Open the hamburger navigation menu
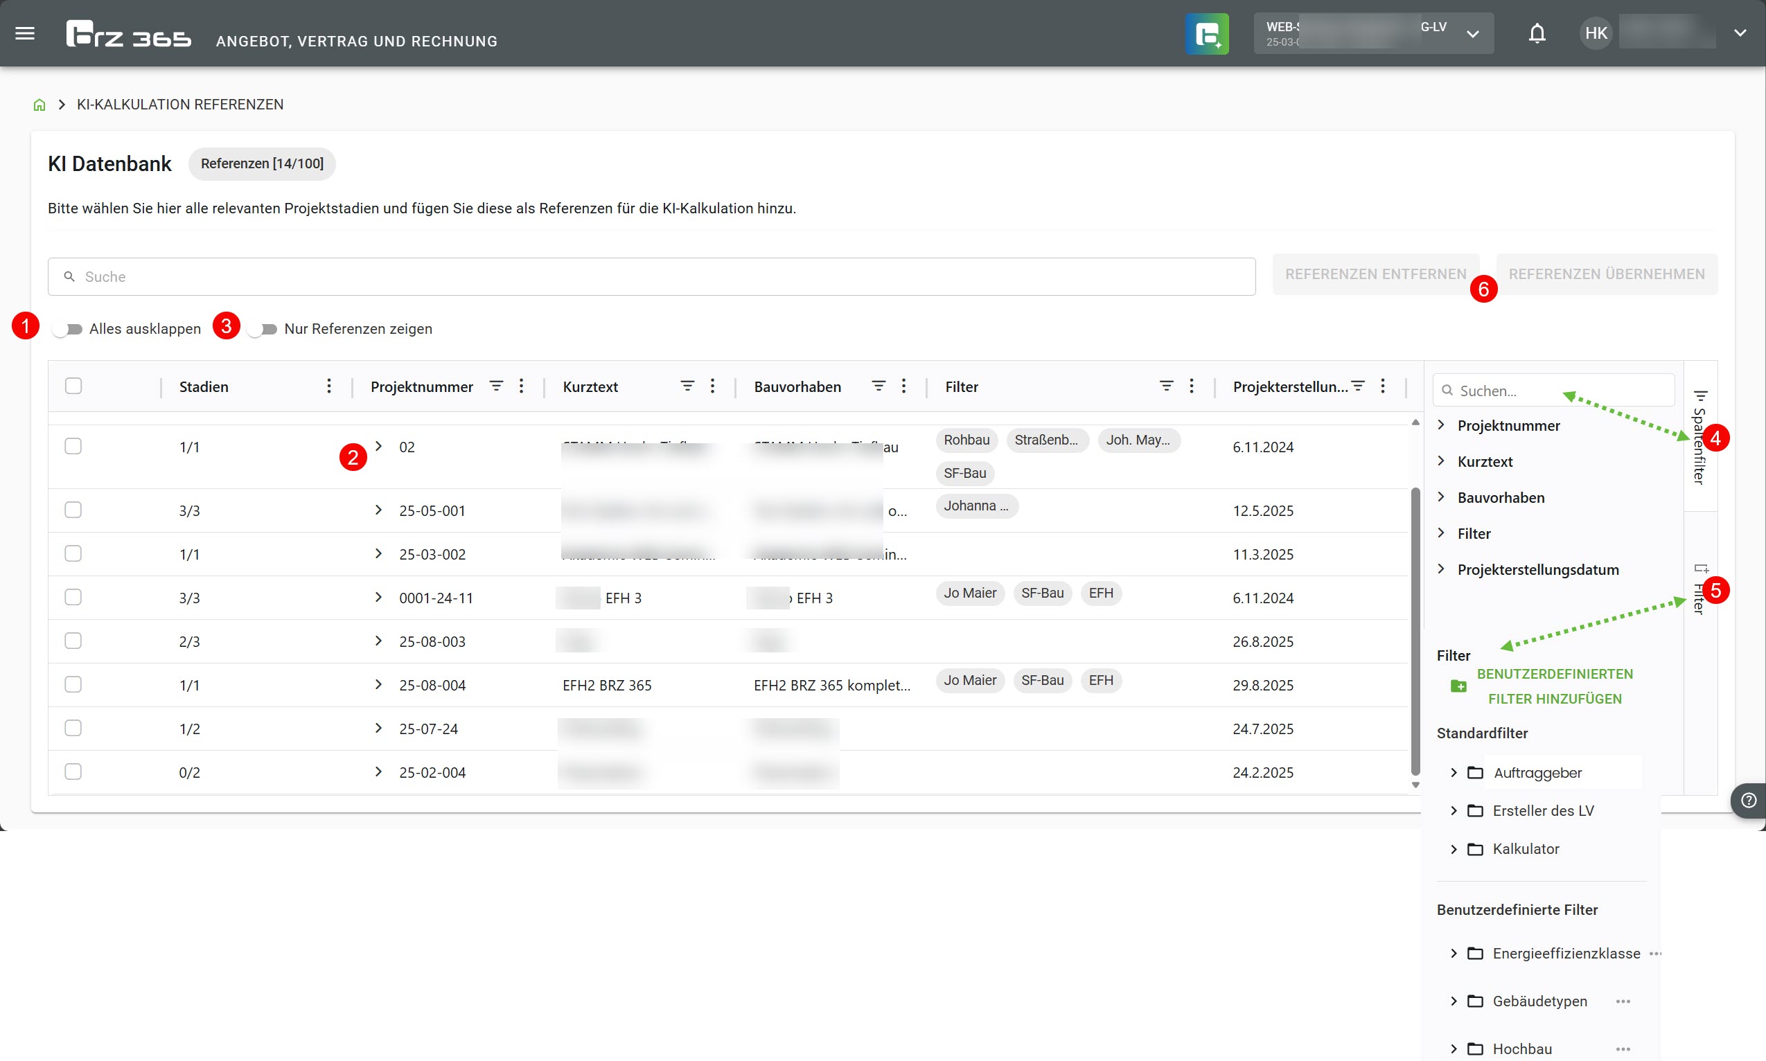 (x=25, y=34)
